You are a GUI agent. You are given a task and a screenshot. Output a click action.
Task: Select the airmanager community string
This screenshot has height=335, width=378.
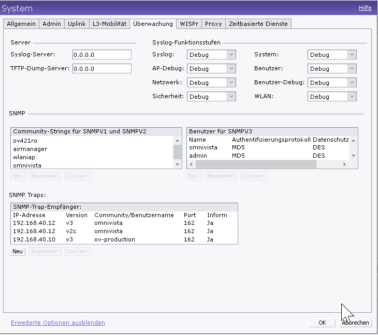pyautogui.click(x=30, y=149)
